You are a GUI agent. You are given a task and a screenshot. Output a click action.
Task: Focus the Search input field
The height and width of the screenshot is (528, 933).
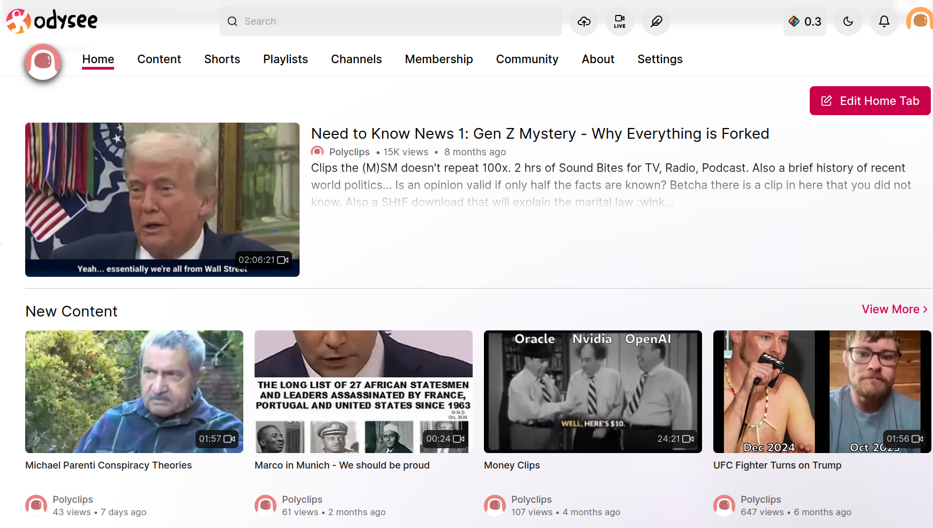391,21
